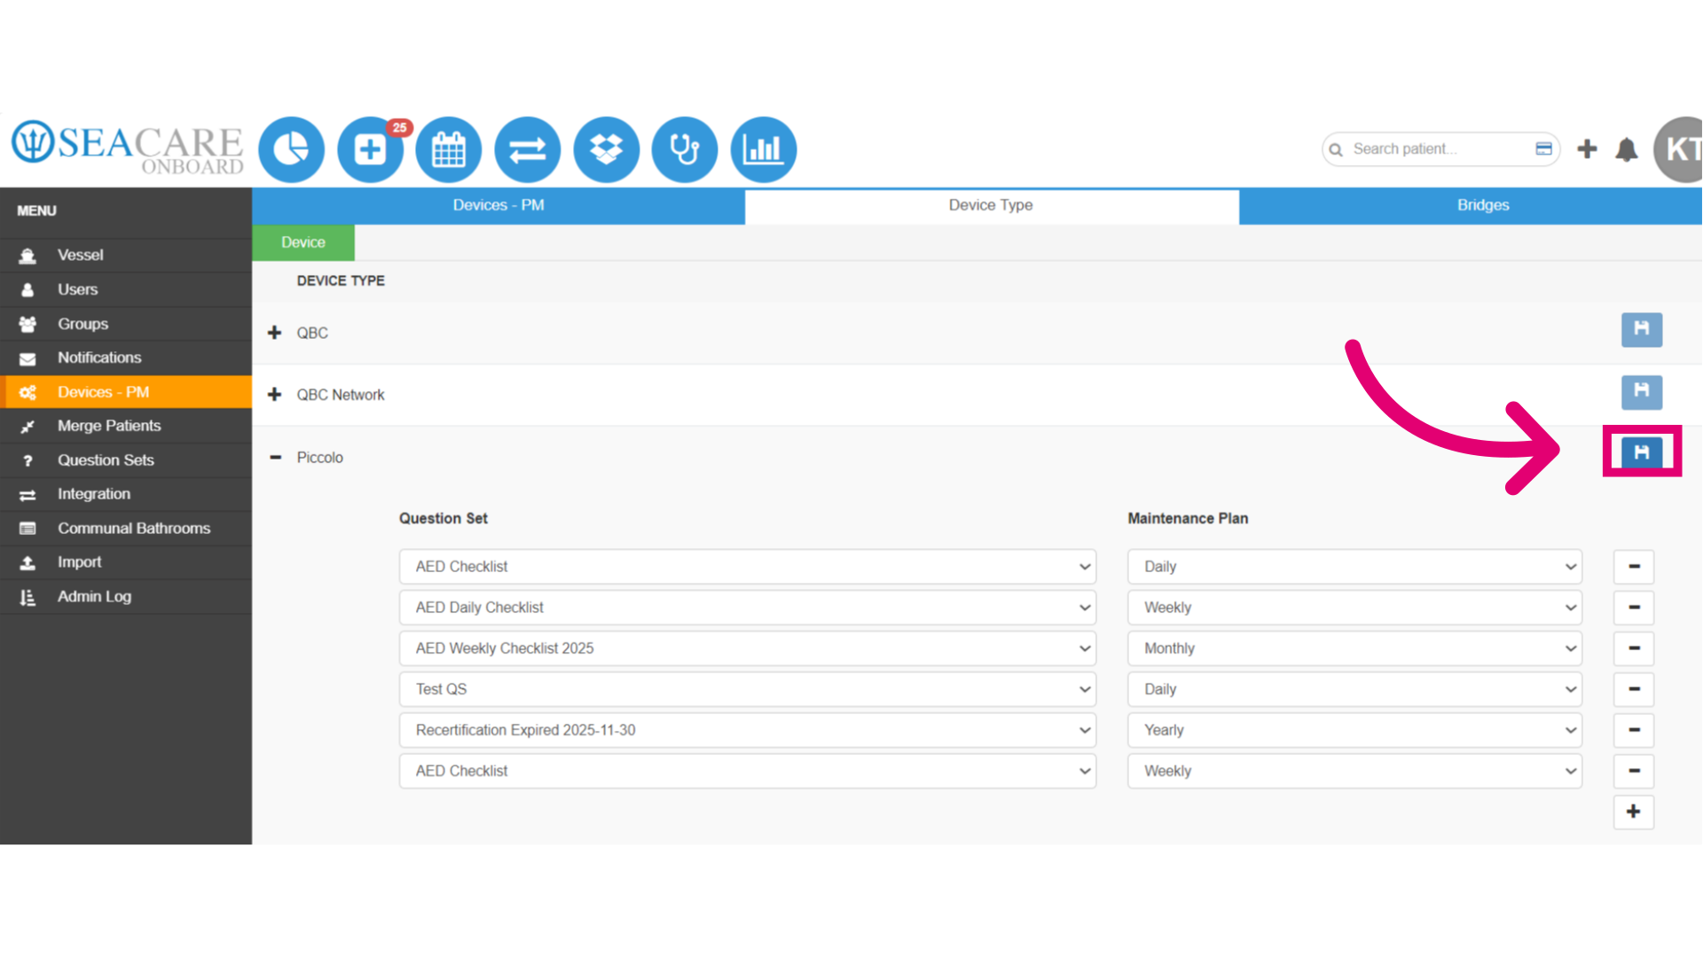The height and width of the screenshot is (958, 1703).
Task: Open Devices - PM in the sidebar
Action: click(x=126, y=392)
